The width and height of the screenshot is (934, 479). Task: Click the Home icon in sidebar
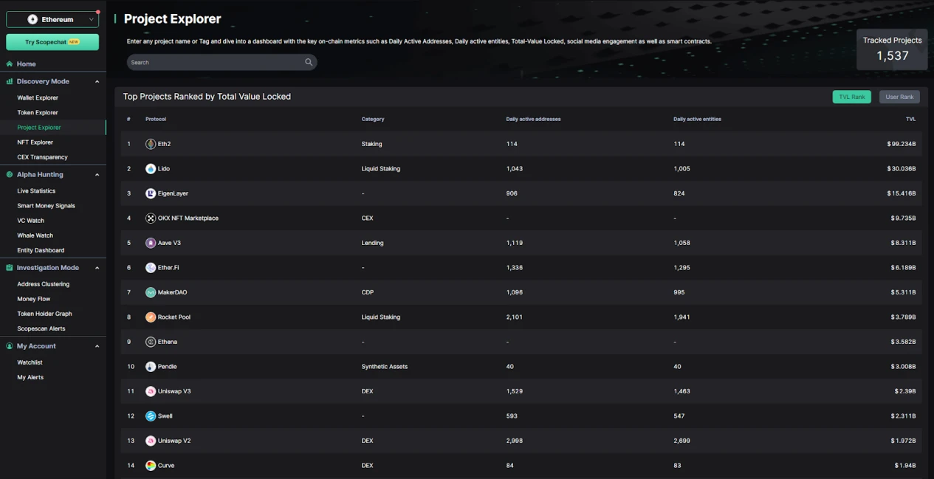point(10,64)
